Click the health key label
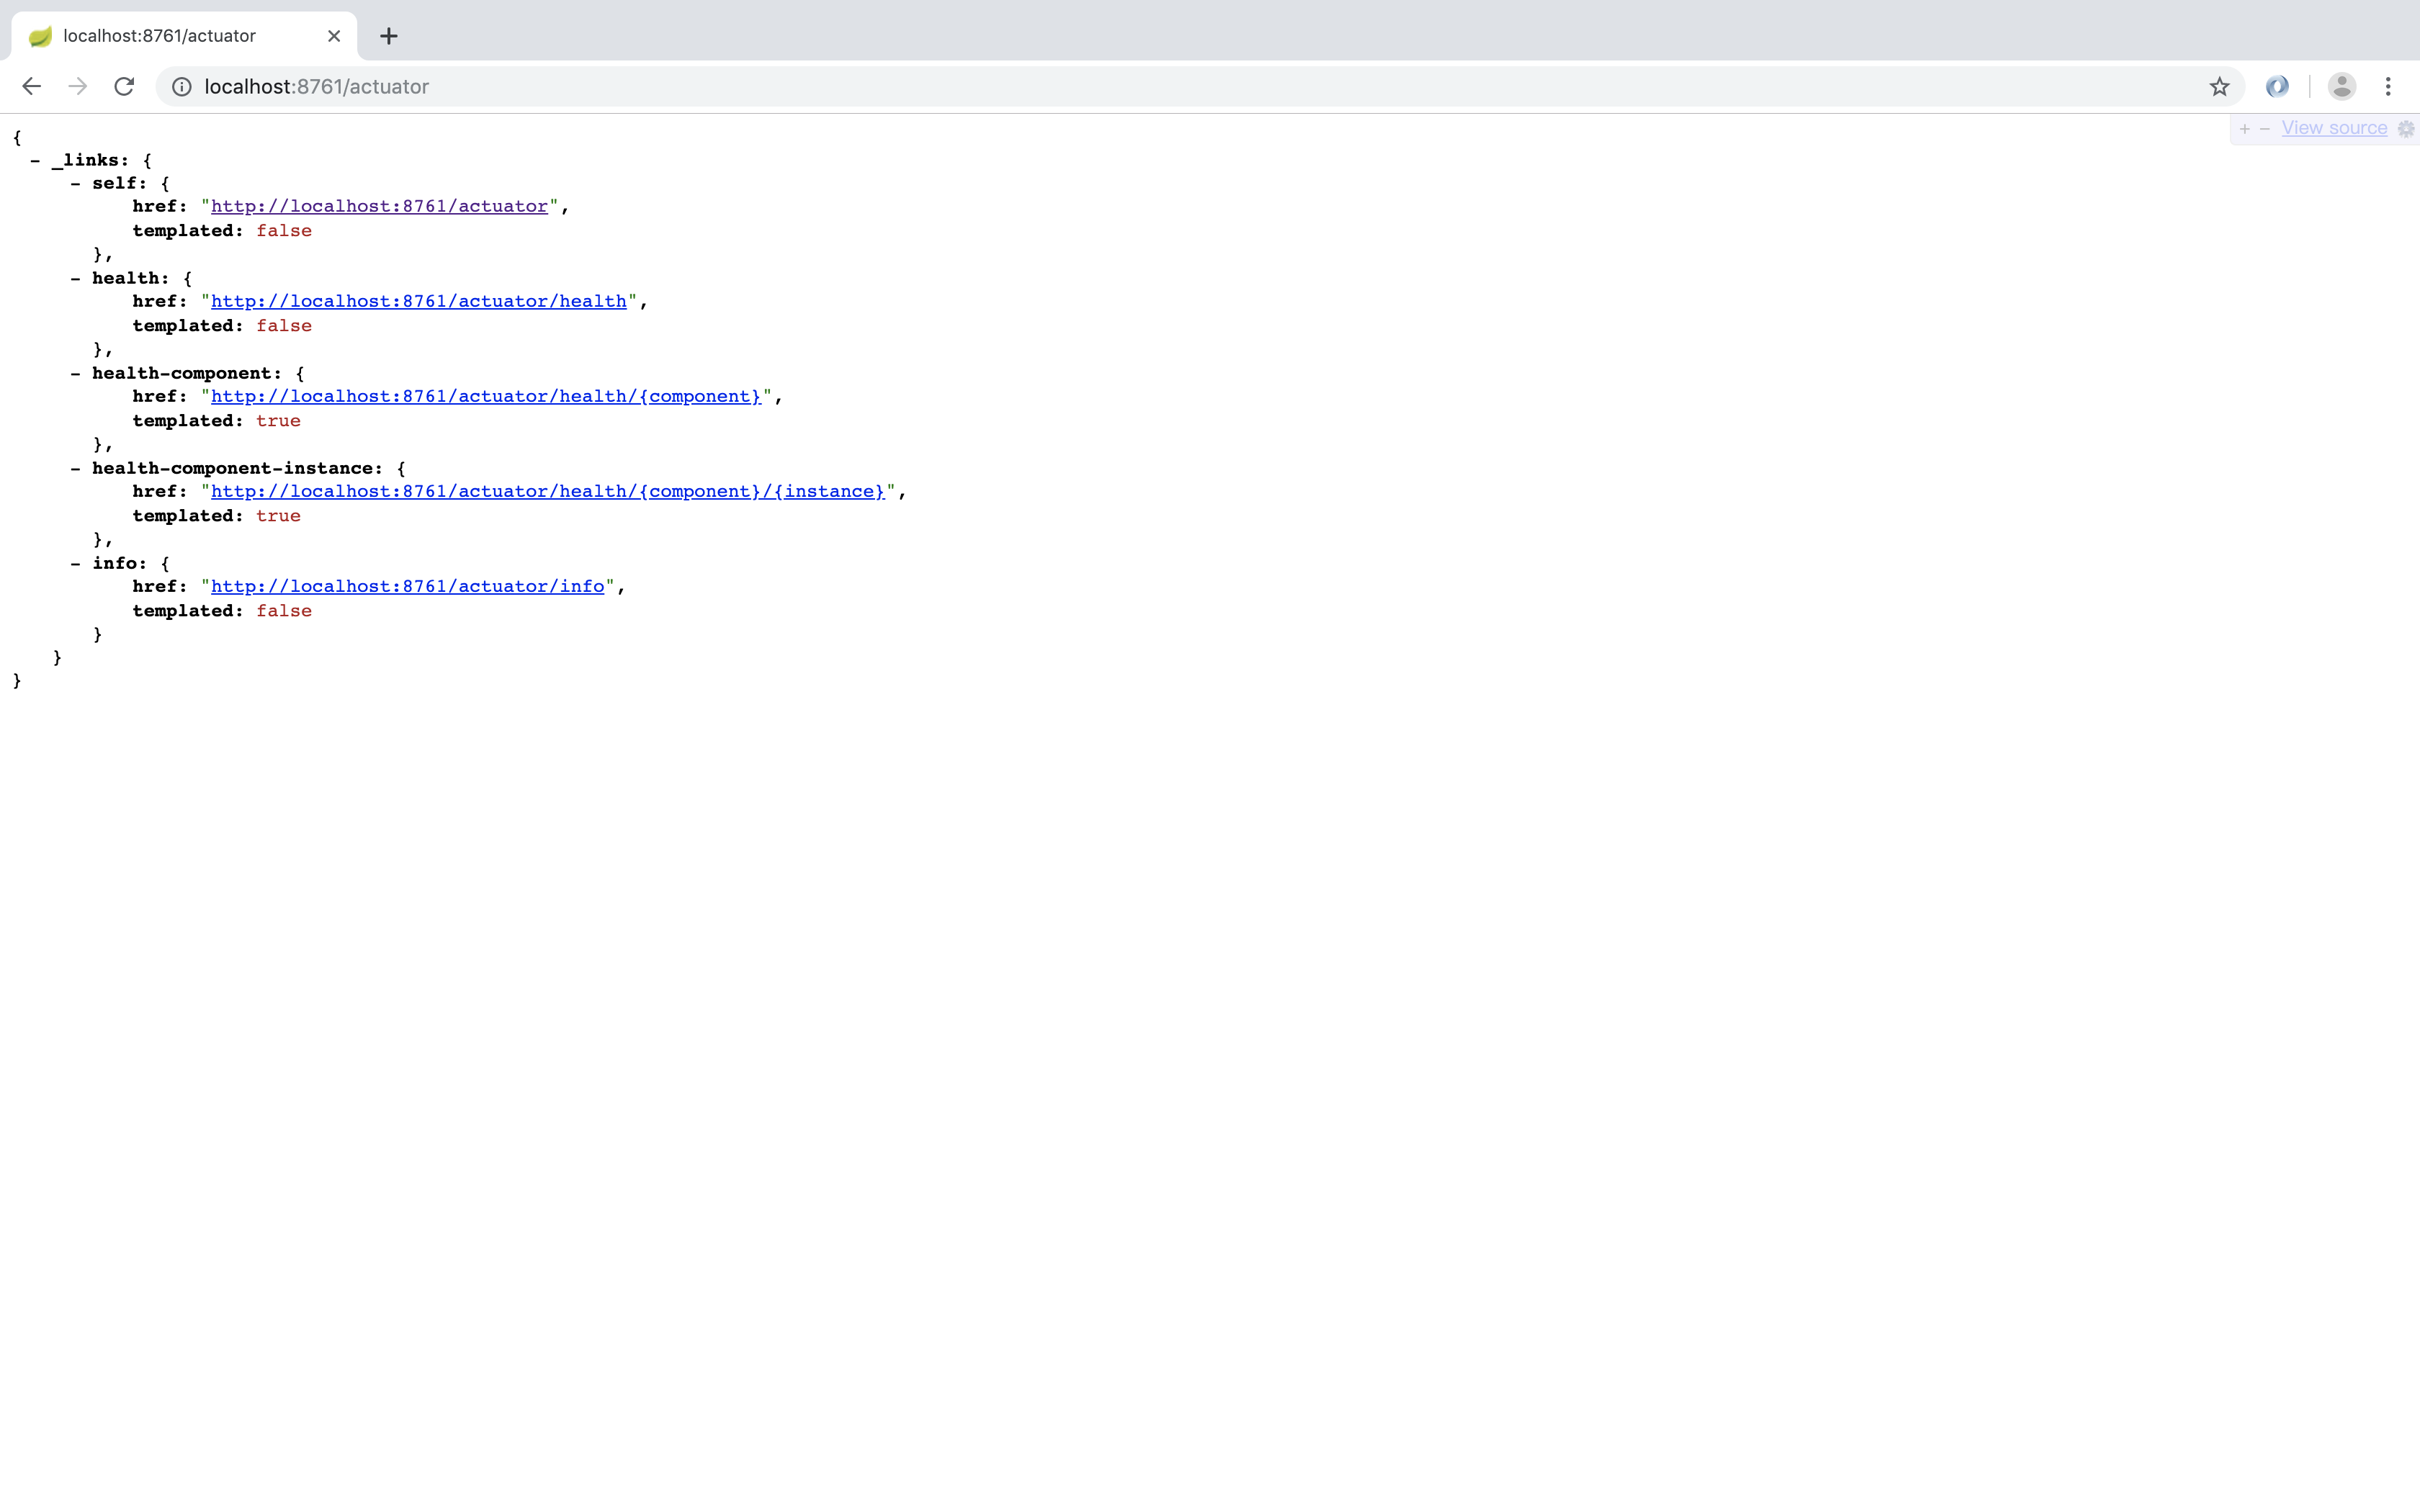This screenshot has height=1512, width=2420. tap(126, 278)
